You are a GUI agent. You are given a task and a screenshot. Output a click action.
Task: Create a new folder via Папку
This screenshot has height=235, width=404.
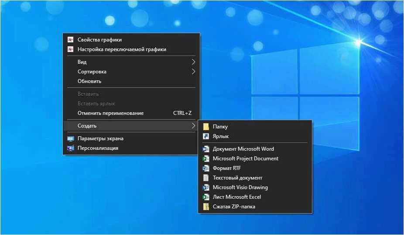tap(255, 127)
